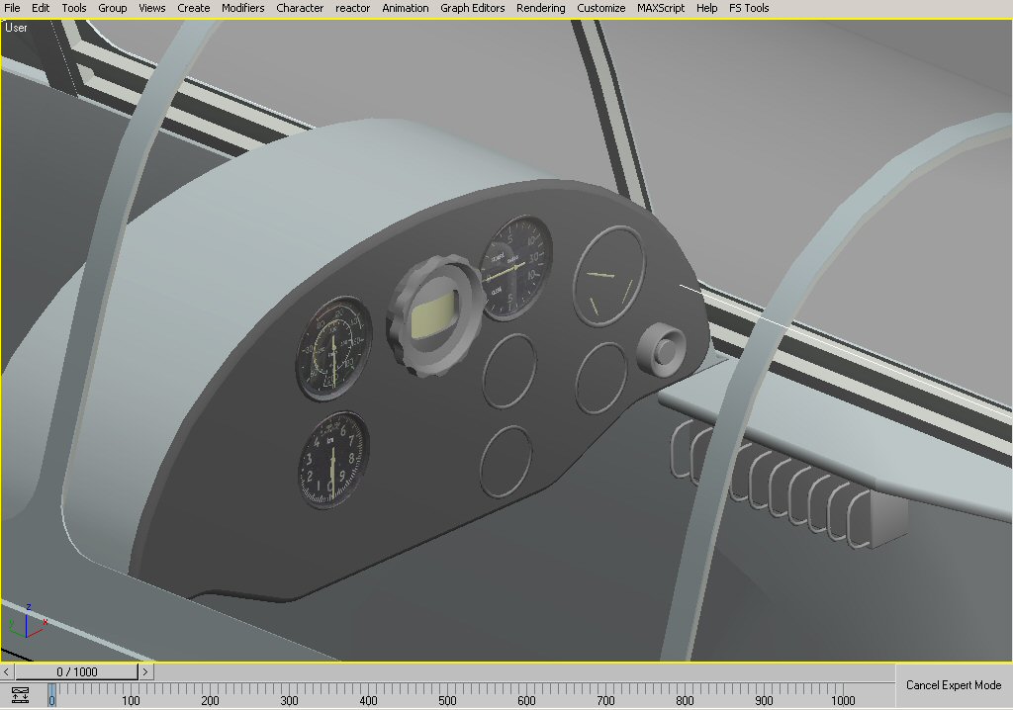Screen dimensions: 1013x710
Task: Click the previous frame arrow on time slider
Action: 8,672
